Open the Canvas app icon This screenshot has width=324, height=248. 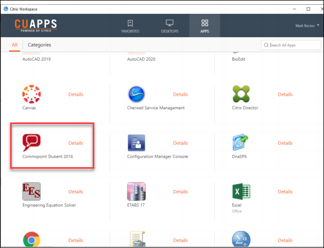[31, 94]
